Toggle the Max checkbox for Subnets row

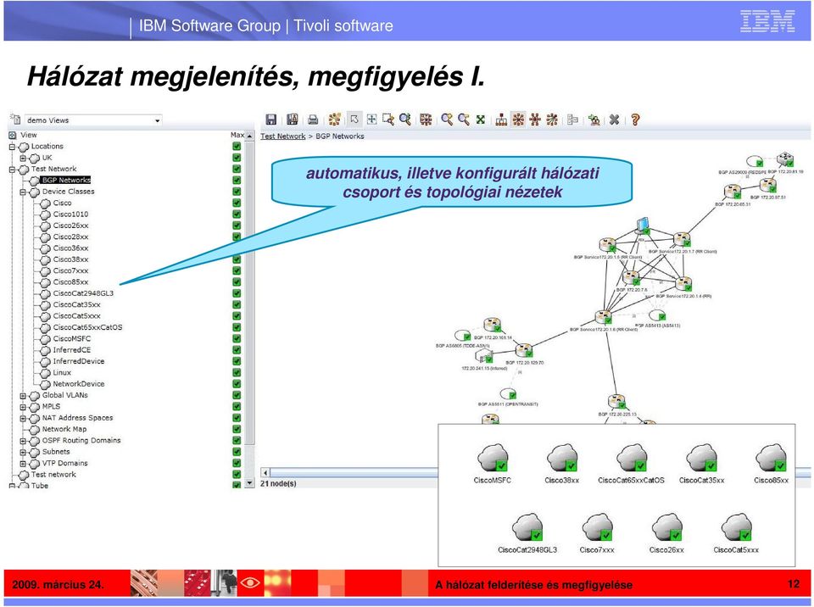coord(237,452)
